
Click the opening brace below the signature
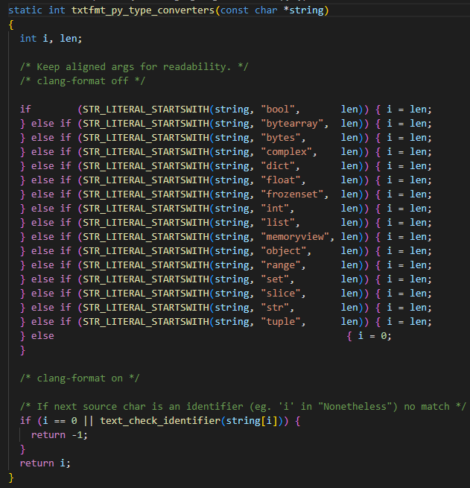click(11, 25)
